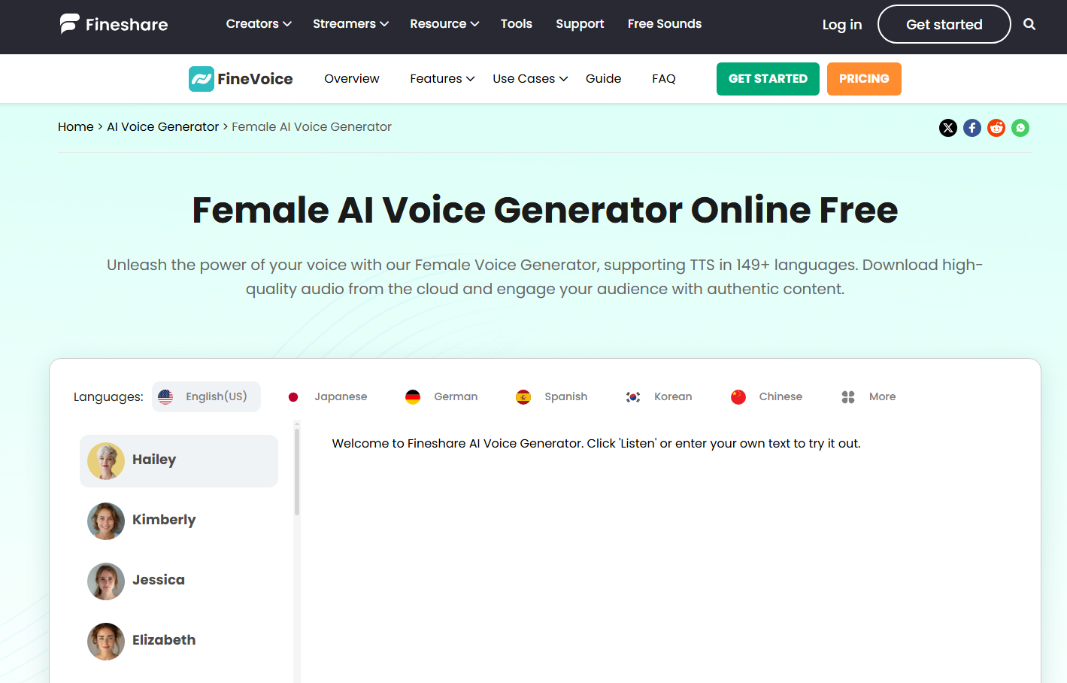This screenshot has width=1067, height=683.
Task: Open the FAQ section
Action: pyautogui.click(x=663, y=78)
